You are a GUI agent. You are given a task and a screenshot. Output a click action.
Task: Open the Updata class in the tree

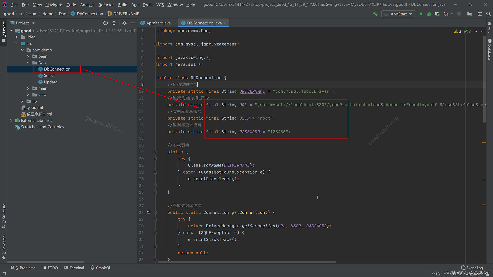point(51,82)
